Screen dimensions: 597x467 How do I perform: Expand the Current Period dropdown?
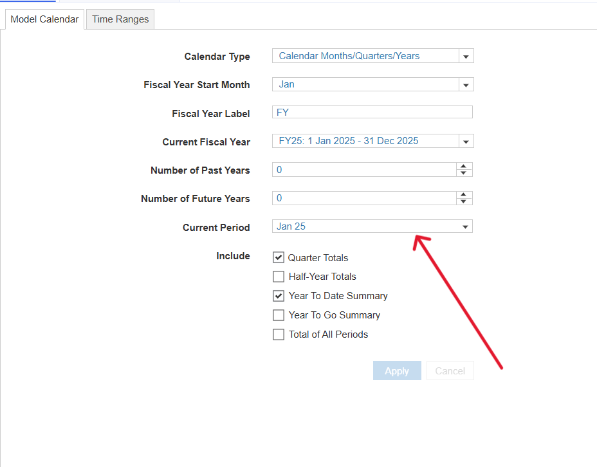pos(465,226)
